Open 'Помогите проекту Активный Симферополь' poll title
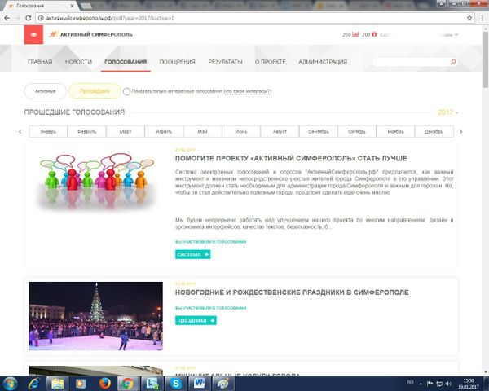Viewport: 489px width, 391px height. [x=291, y=158]
